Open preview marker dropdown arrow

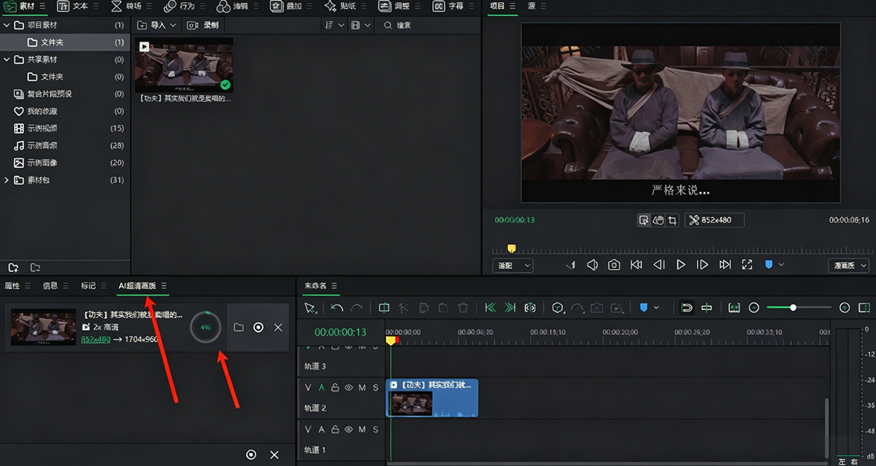pos(782,265)
